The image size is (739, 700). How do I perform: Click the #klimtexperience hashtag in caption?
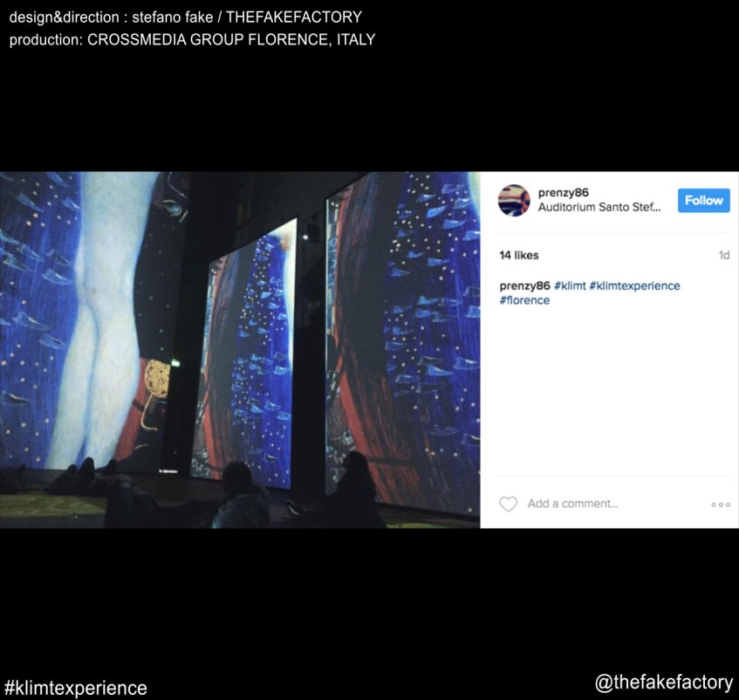click(x=634, y=285)
